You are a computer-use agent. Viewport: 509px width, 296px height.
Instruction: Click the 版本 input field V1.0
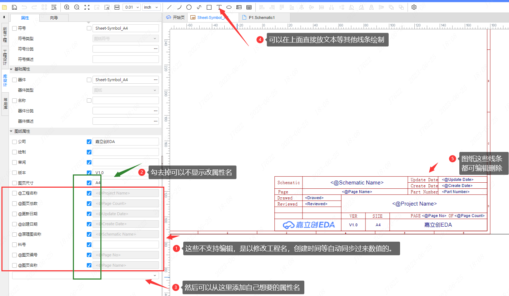(126, 173)
